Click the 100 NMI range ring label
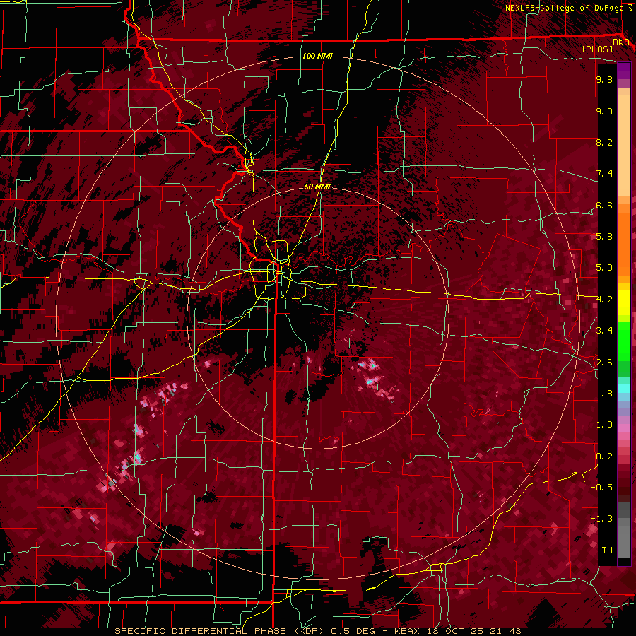636x636 pixels. pos(317,56)
